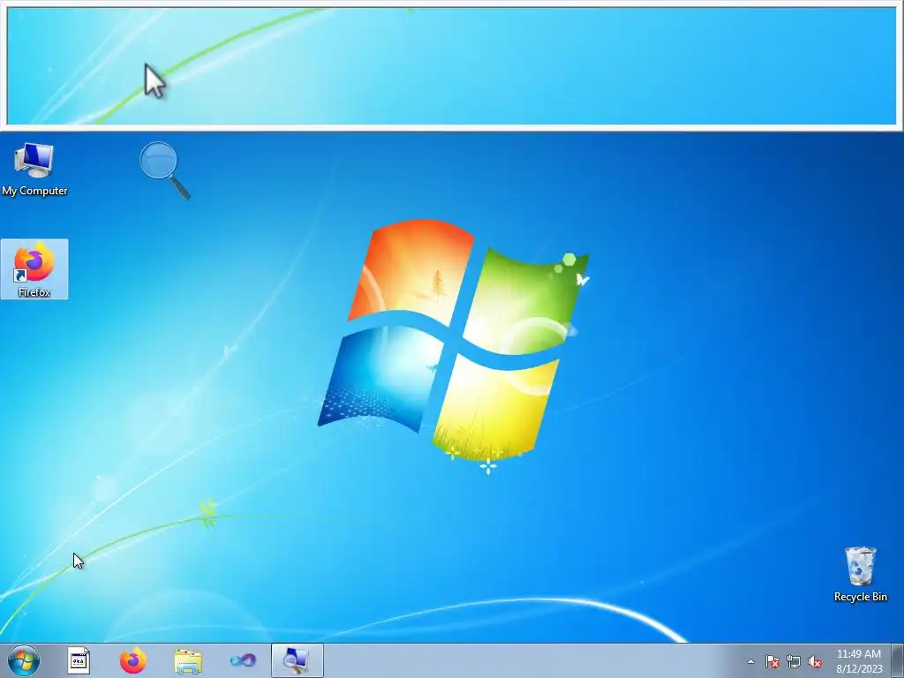Click the "Firefox" shortcut label text

(x=34, y=292)
